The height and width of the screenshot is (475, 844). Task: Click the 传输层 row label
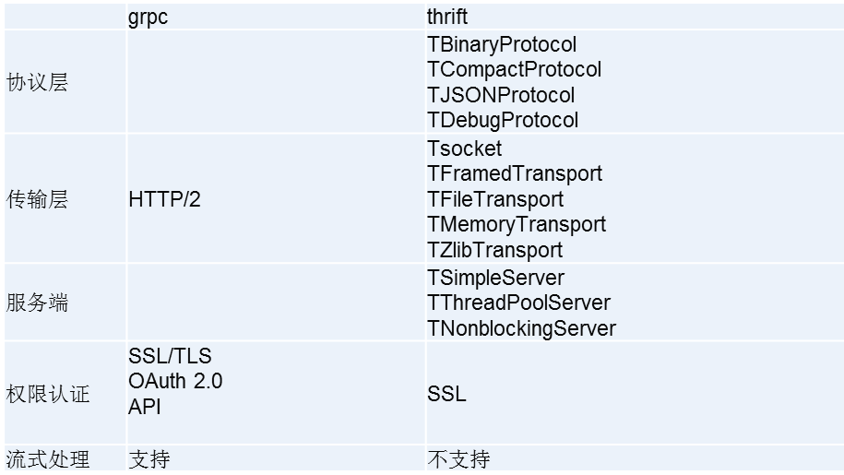coord(38,199)
